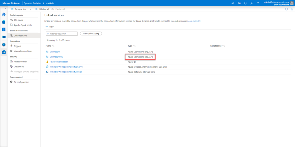Click the WorkspaceDefaultSqlServer row icon

click(x=47, y=67)
